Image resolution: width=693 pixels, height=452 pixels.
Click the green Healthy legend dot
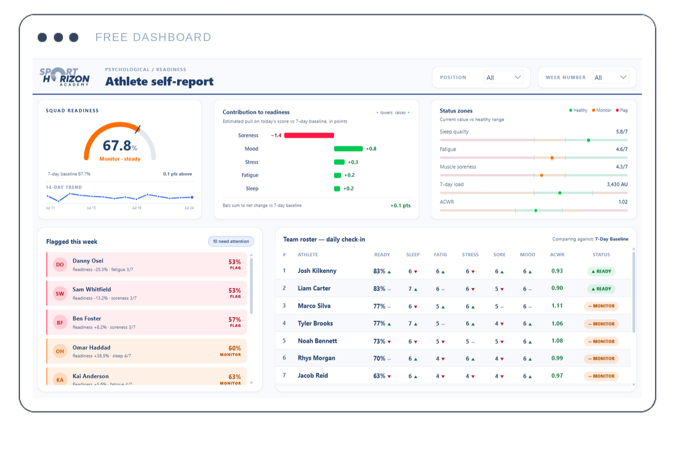571,110
